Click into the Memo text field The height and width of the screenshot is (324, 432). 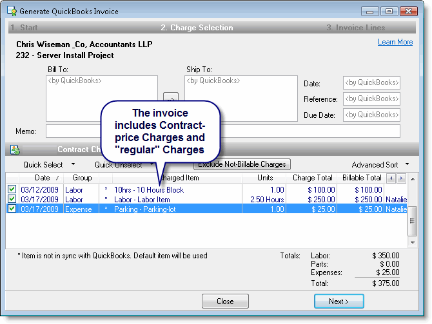click(x=222, y=131)
